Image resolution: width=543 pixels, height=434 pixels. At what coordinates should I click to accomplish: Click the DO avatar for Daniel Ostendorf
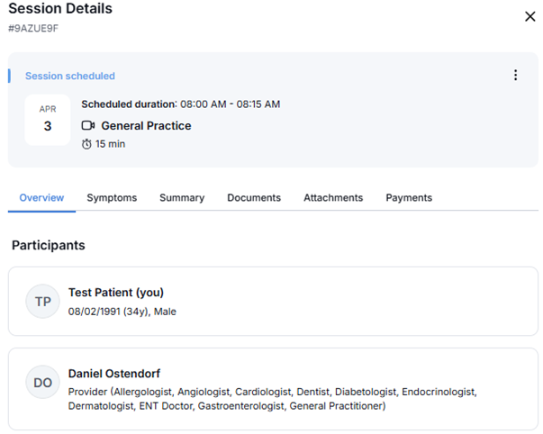(x=42, y=383)
